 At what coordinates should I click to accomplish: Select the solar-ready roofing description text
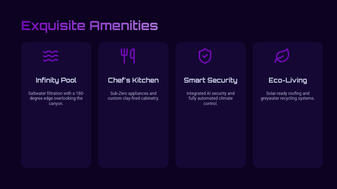pos(288,96)
